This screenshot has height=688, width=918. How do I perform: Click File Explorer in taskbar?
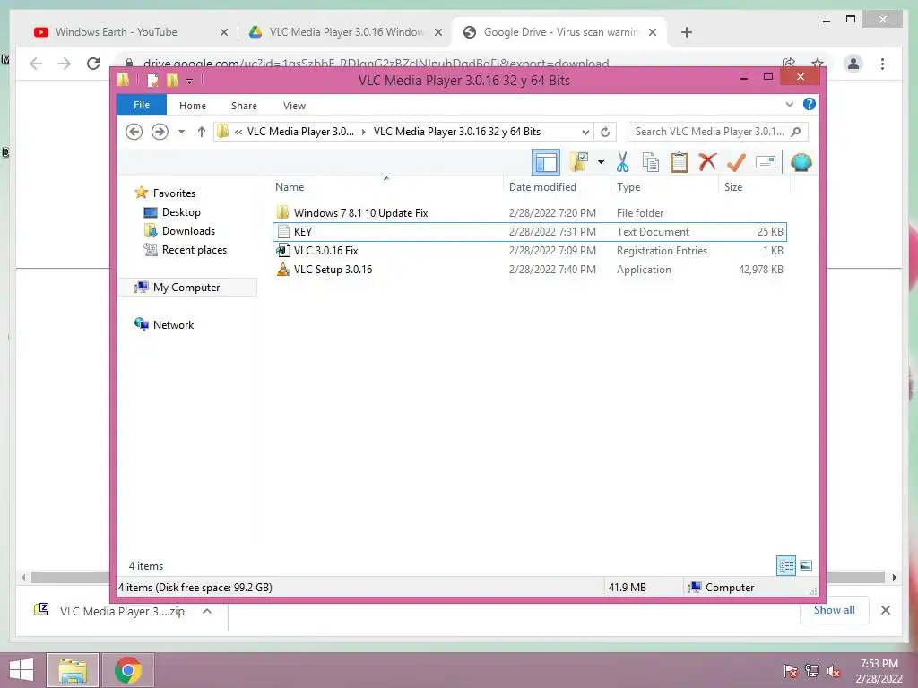(x=73, y=670)
